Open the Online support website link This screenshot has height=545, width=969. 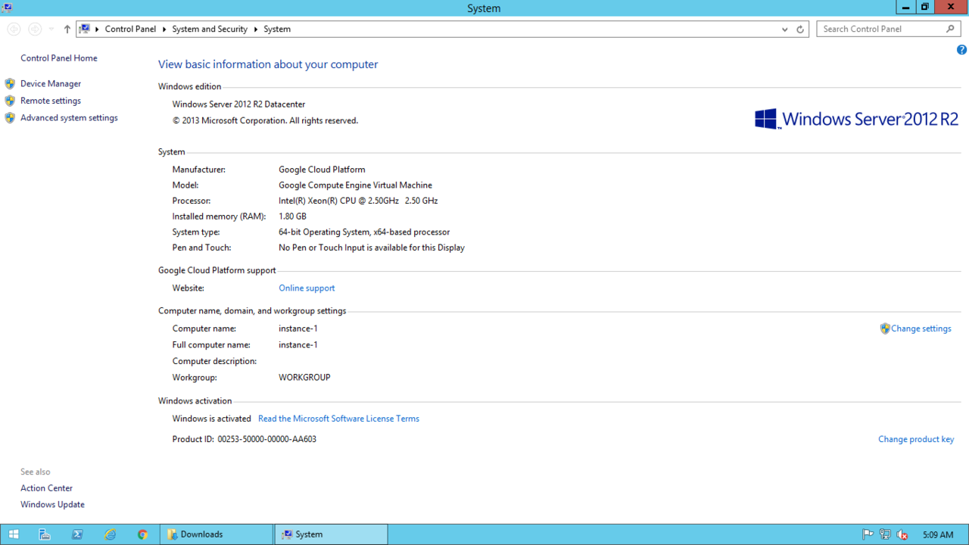[x=307, y=288]
